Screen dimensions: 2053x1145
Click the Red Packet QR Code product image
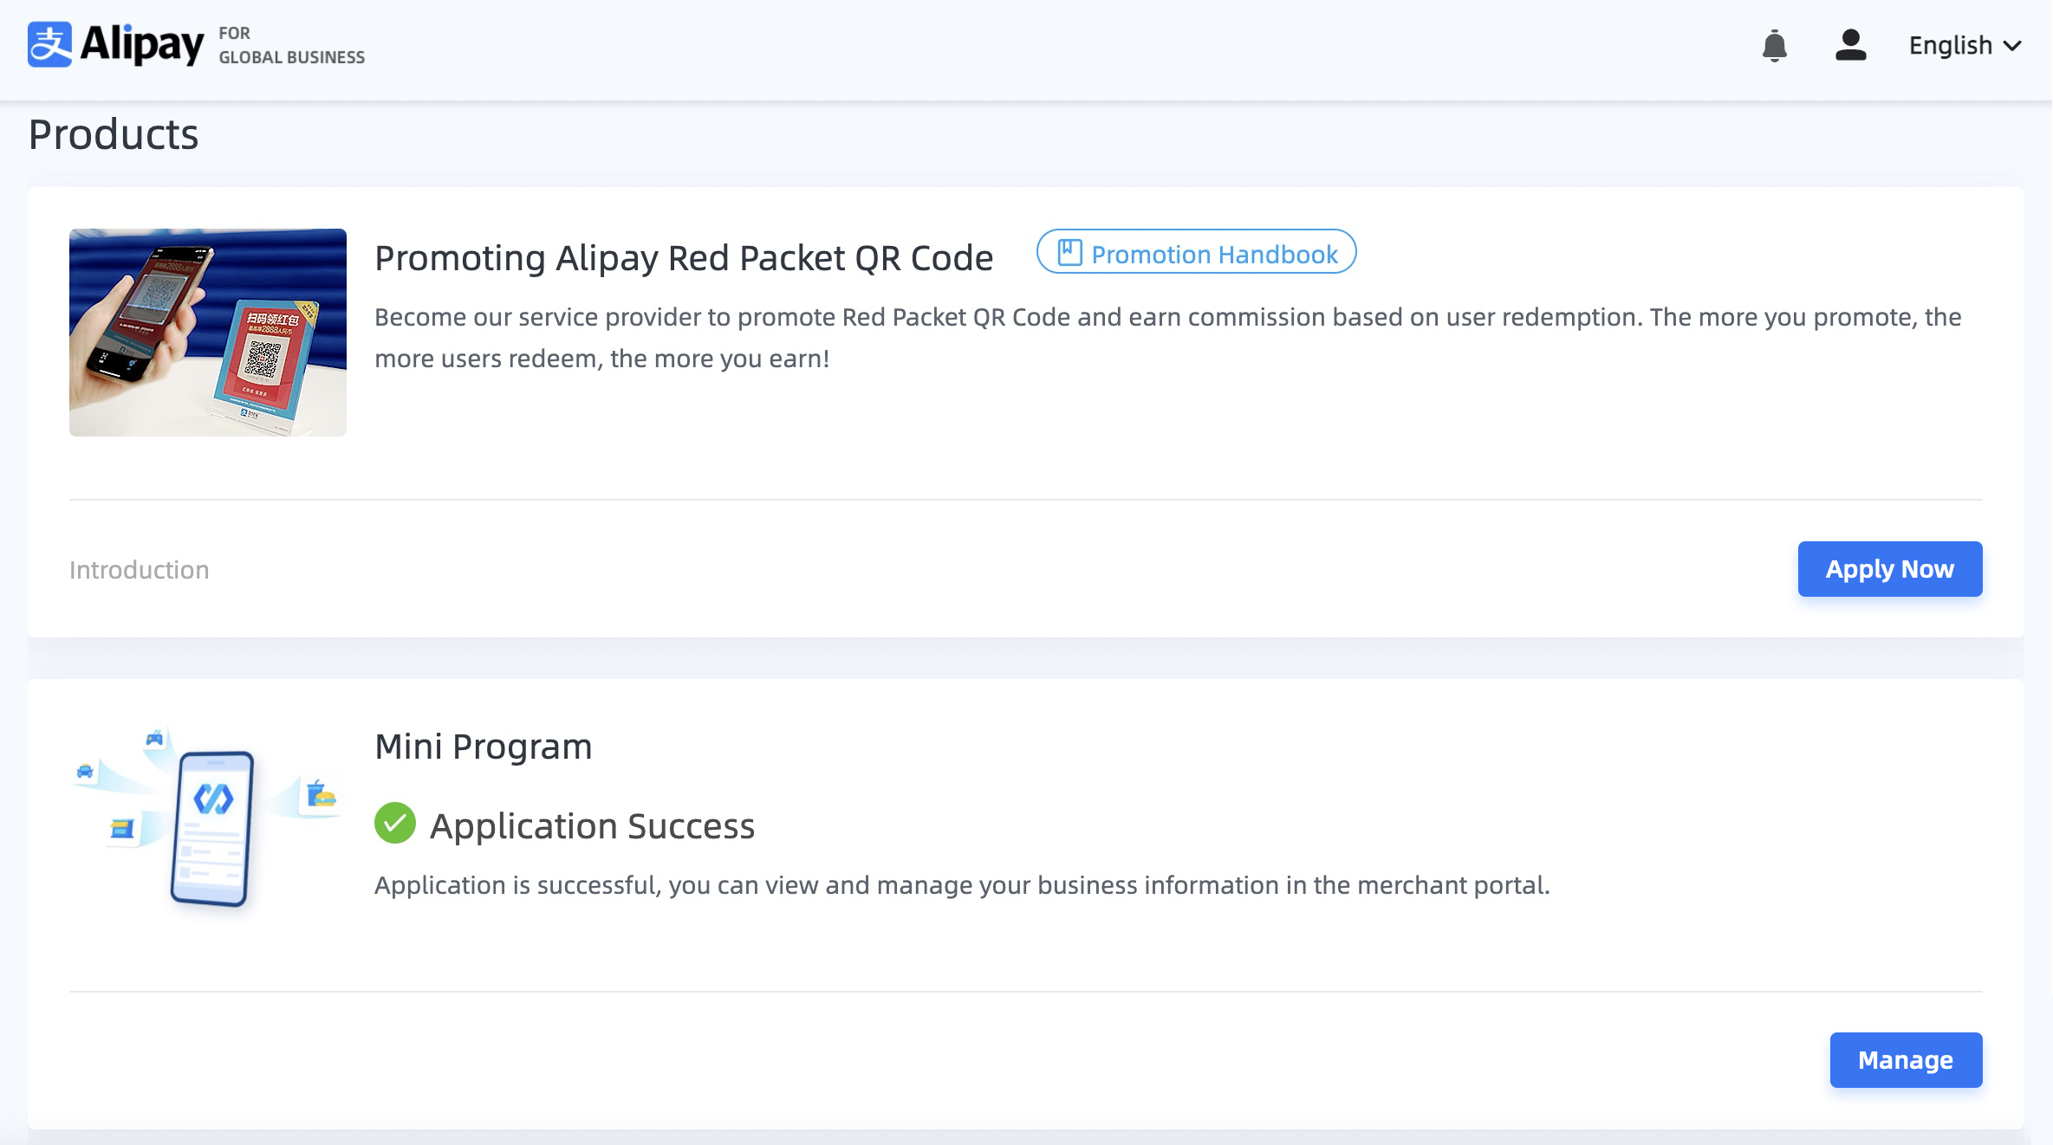coord(208,333)
